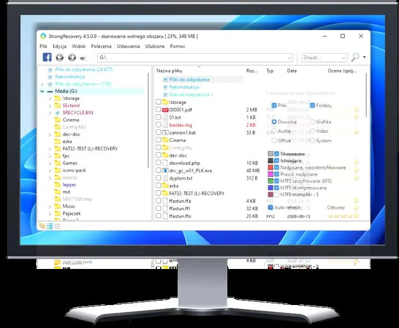The height and width of the screenshot is (328, 399).
Task: Toggle the Istniejące checkbox
Action: 277,161
